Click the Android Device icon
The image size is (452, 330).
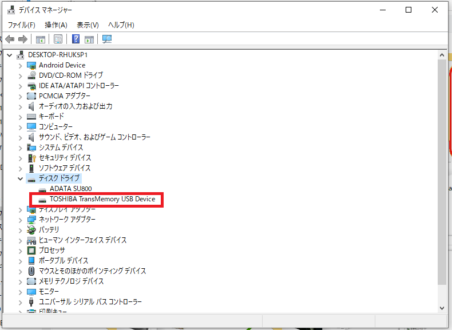click(31, 65)
